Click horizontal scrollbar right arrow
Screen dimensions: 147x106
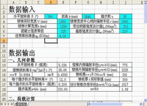pyautogui.click(x=141, y=104)
